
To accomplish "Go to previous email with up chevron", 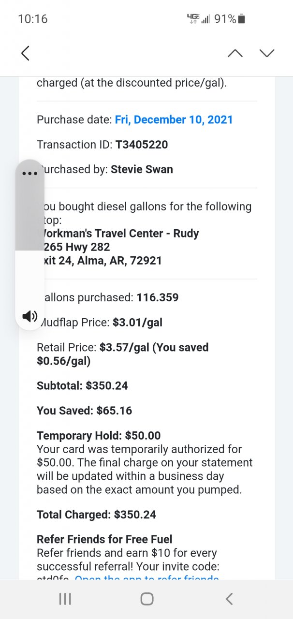I will tap(235, 53).
